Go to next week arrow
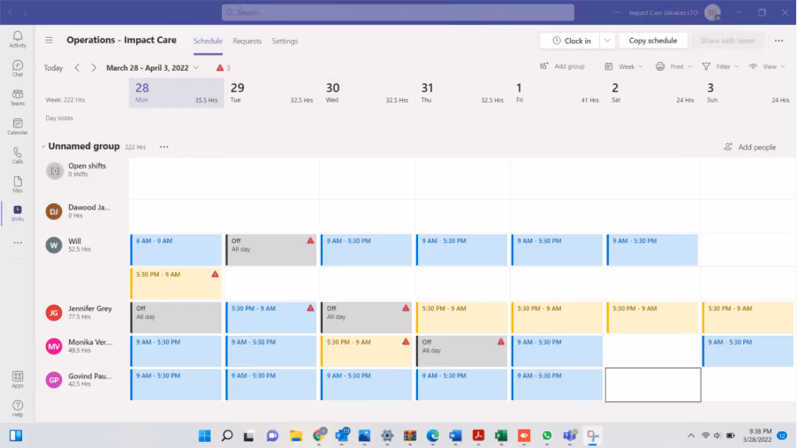This screenshot has width=798, height=448. pos(94,67)
